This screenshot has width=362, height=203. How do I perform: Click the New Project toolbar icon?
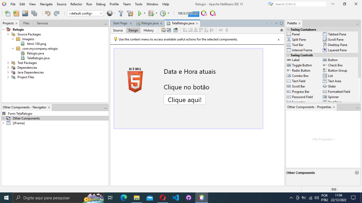[16, 13]
